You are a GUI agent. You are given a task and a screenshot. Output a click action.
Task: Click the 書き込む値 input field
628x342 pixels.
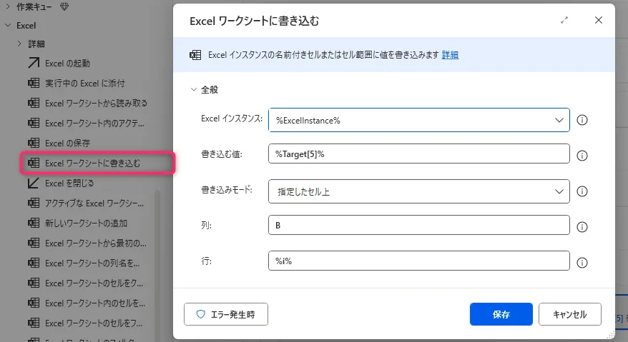coord(418,155)
